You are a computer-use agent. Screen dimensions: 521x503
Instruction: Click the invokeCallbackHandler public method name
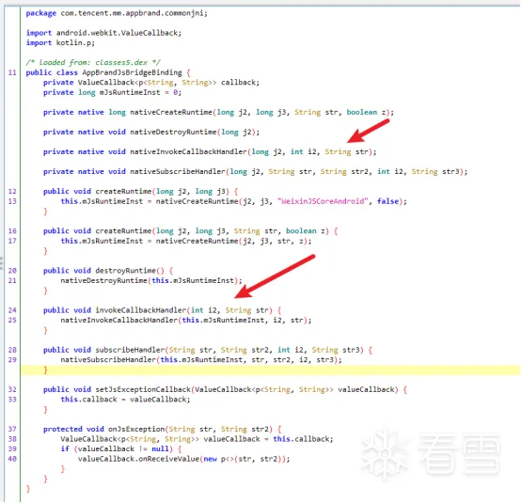[141, 310]
